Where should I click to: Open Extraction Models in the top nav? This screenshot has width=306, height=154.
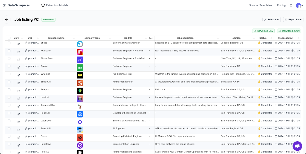click(55, 5)
